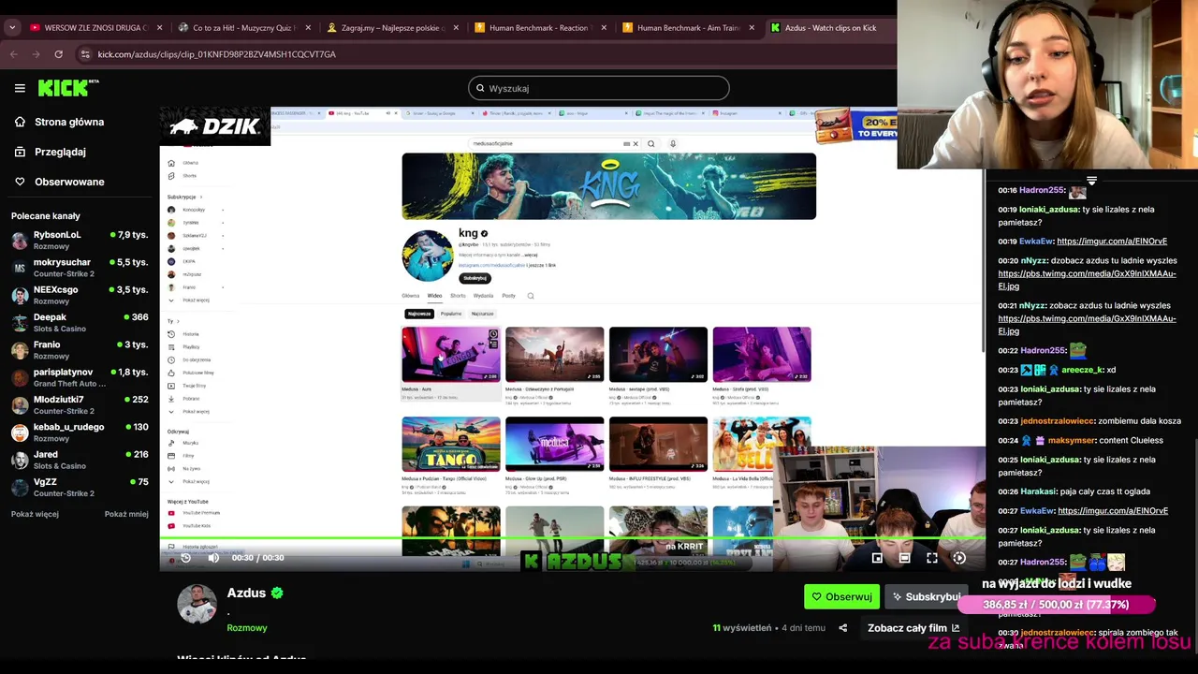The image size is (1198, 674).
Task: Click the green clip progress bar
Action: coord(572,539)
